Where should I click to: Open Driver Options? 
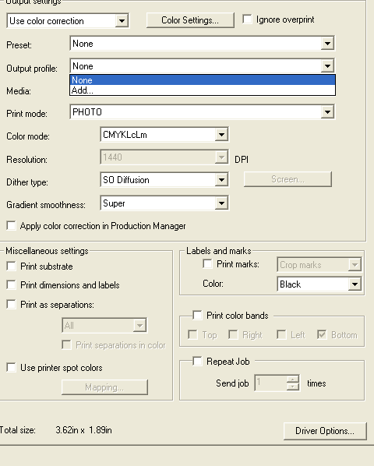[325, 431]
